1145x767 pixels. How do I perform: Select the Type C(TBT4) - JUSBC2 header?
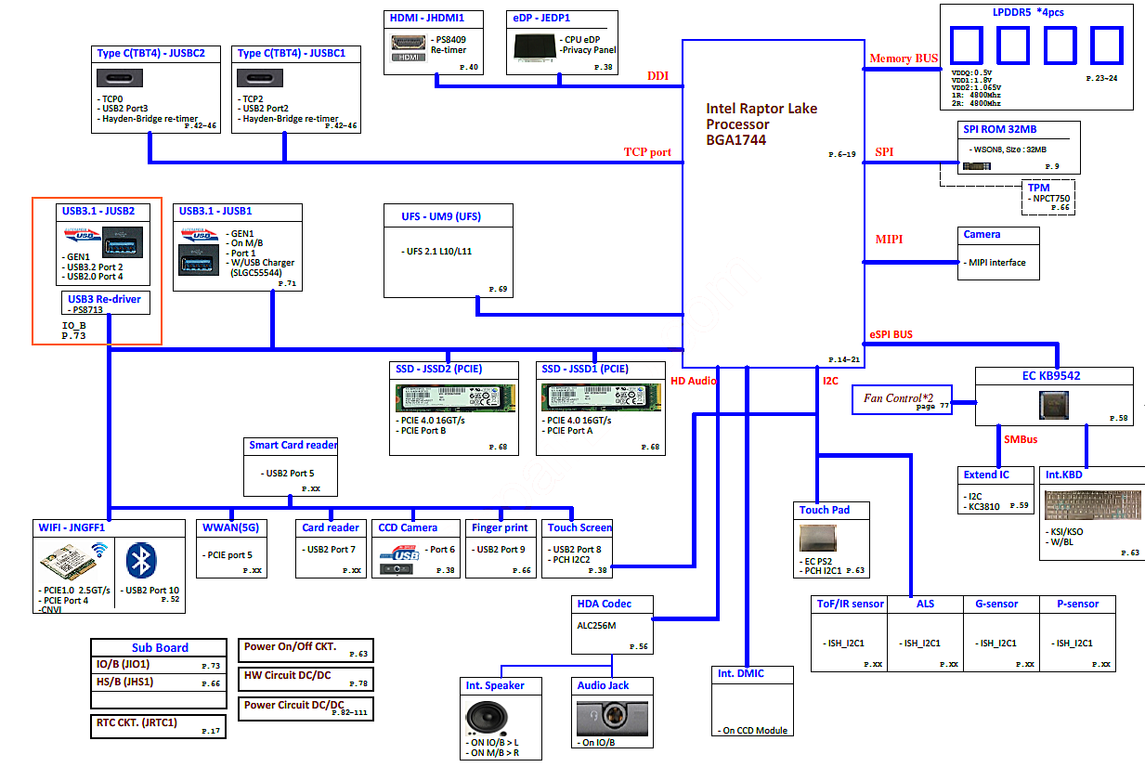150,53
